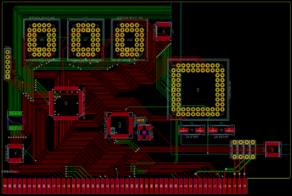Click the X1 IQXO-70 oscillator
Image resolution: width=292 pixels, height=196 pixels.
144,132
